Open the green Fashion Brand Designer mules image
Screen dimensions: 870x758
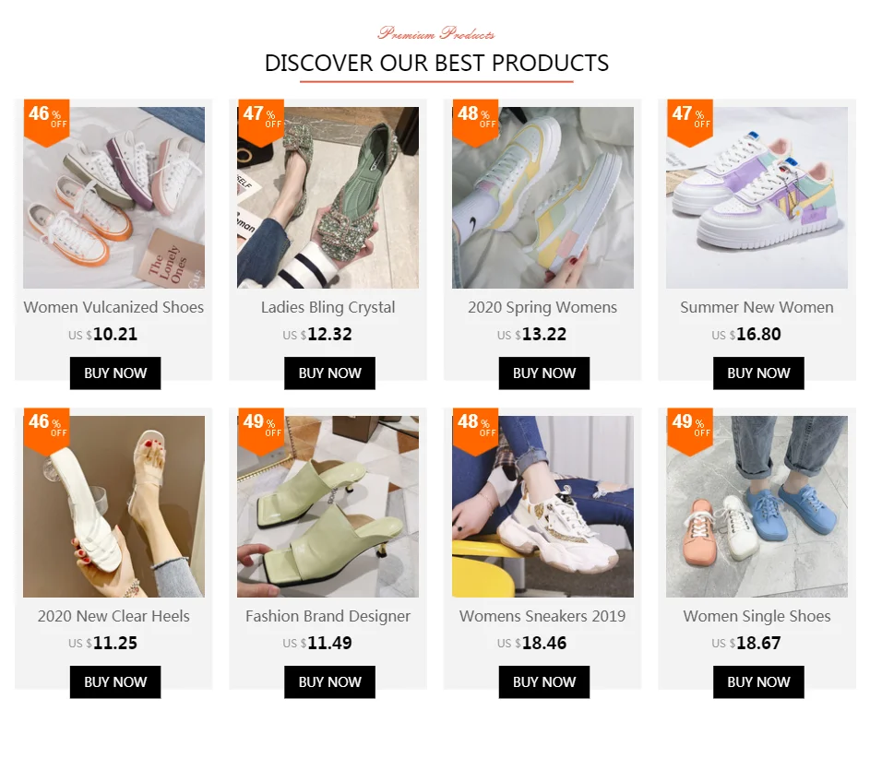pos(328,506)
